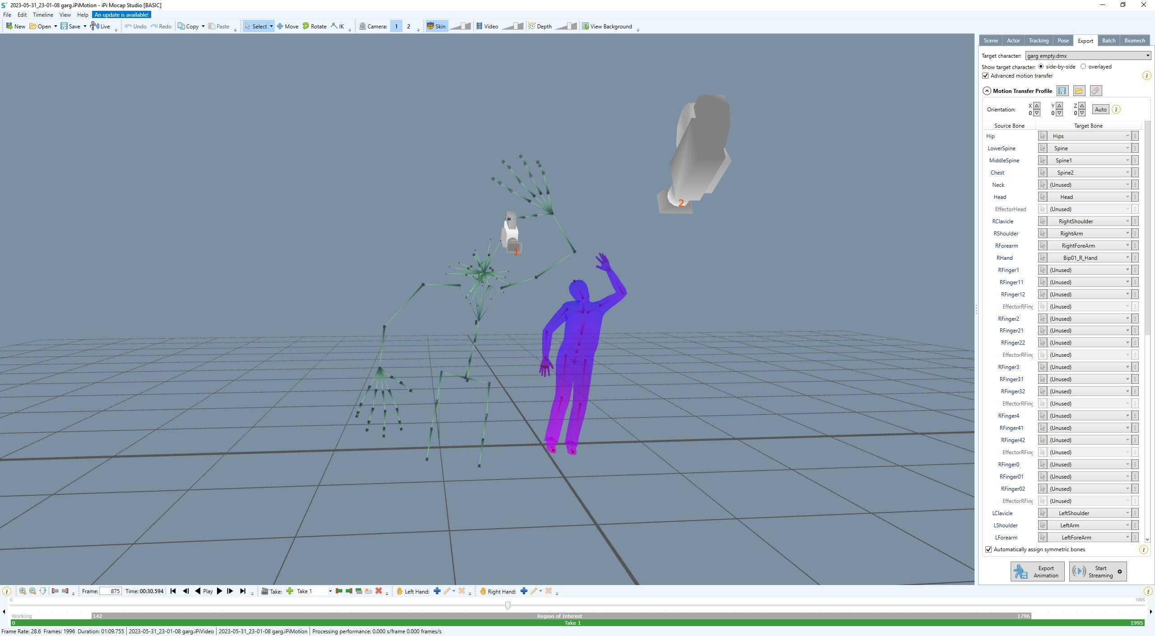Add a new take with green plus

[290, 591]
